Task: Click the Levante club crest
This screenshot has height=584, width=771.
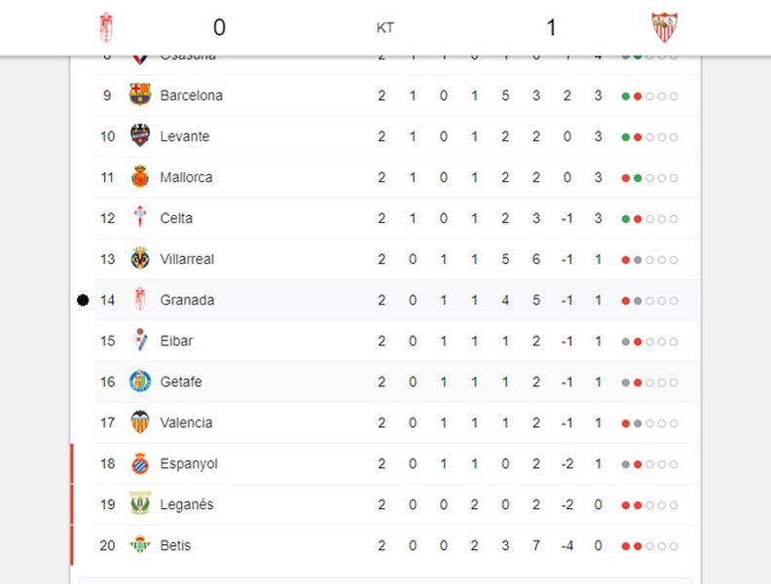Action: pos(139,135)
